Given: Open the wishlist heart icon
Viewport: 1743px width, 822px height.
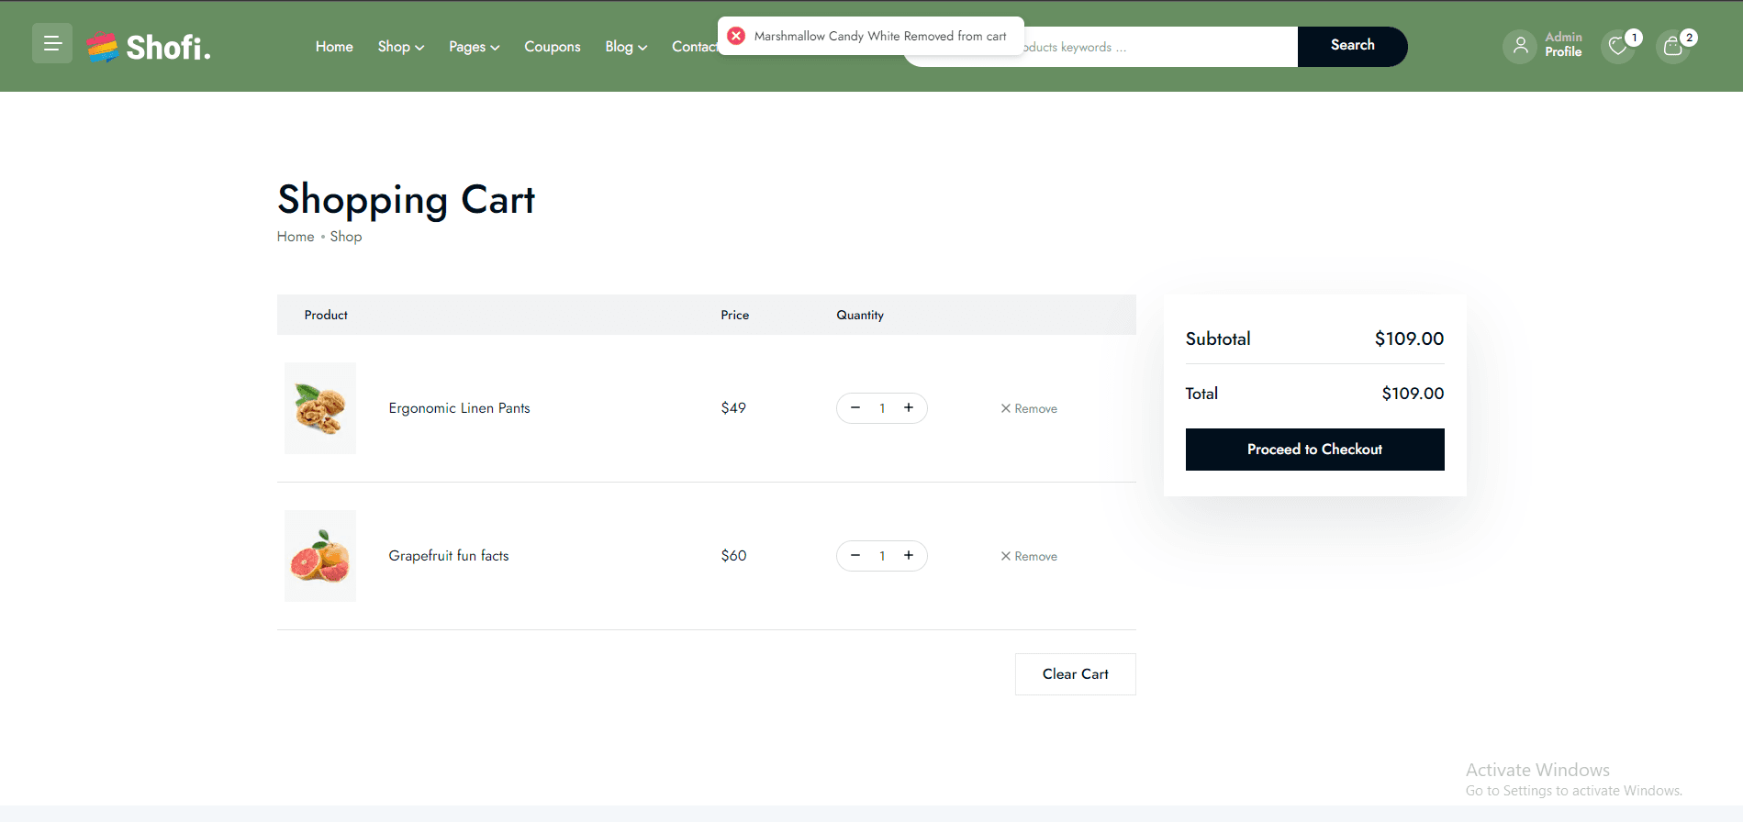Looking at the screenshot, I should click(1618, 47).
